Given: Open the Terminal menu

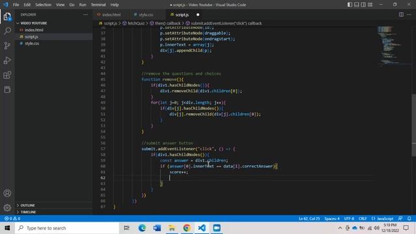Looking at the screenshot, I should (98, 5).
